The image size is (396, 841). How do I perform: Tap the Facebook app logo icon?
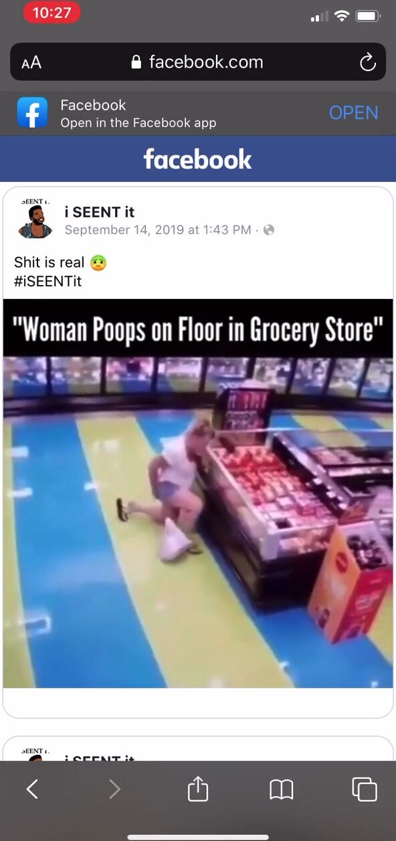click(33, 113)
